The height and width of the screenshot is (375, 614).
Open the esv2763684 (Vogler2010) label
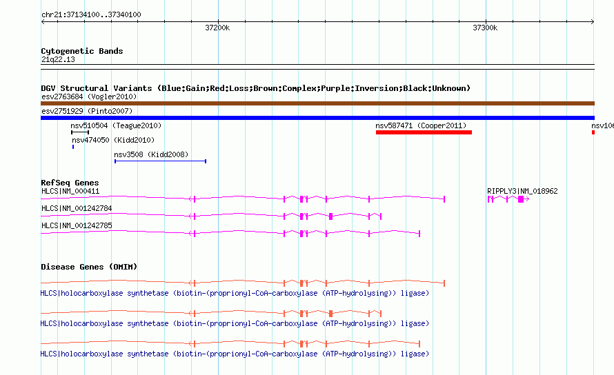(89, 97)
